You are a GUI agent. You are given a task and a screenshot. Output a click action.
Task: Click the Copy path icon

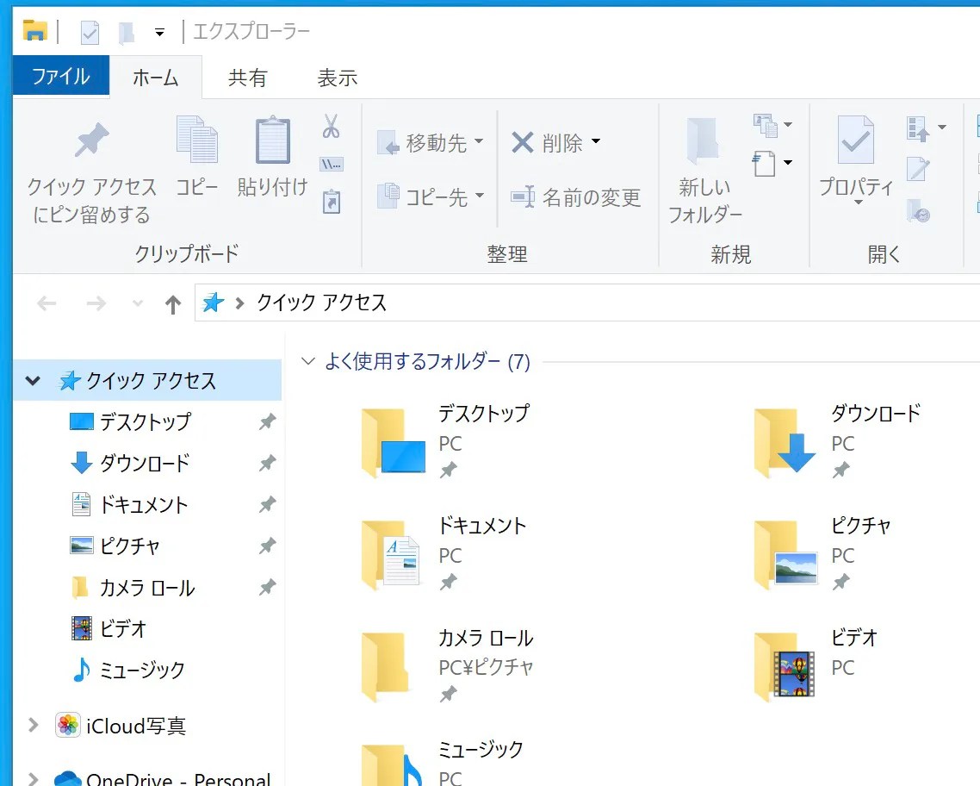(332, 165)
